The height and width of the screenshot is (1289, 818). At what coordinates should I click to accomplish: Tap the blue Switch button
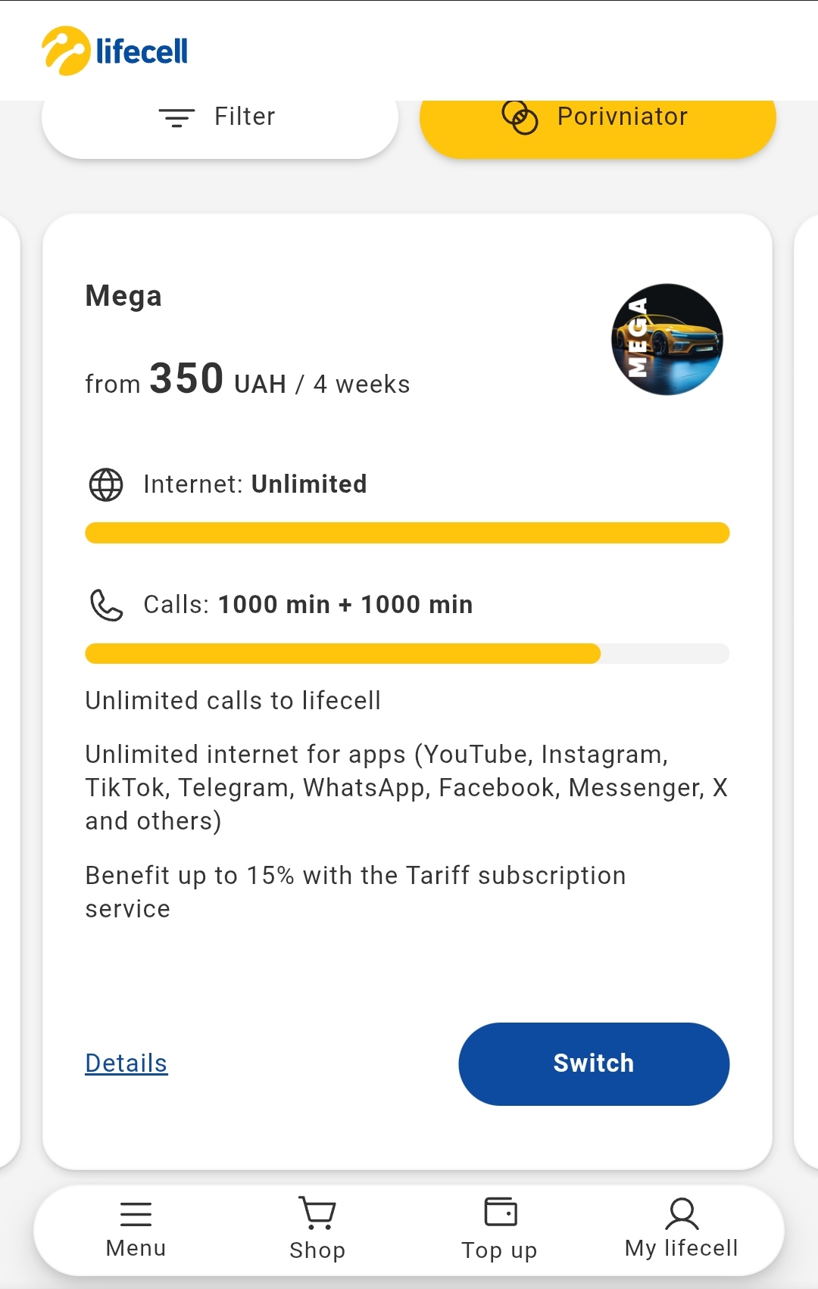(594, 1063)
